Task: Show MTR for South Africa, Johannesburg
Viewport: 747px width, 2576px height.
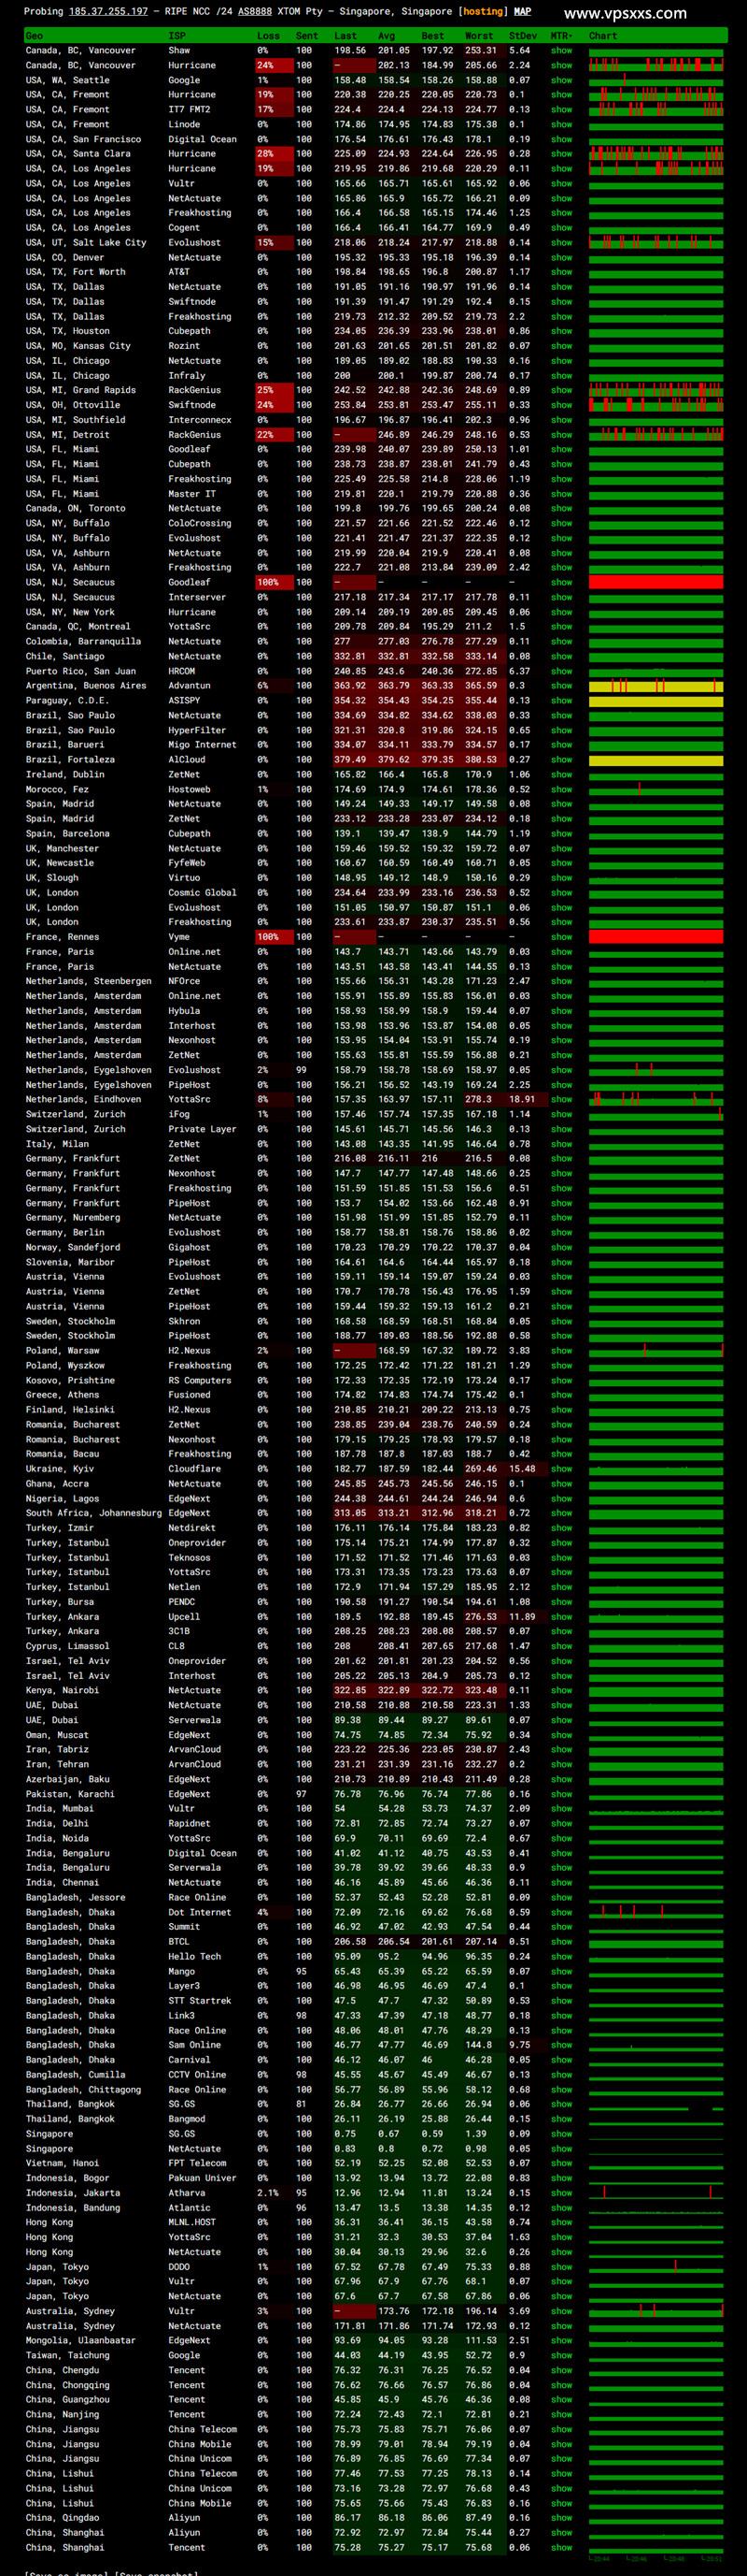Action: [561, 1513]
